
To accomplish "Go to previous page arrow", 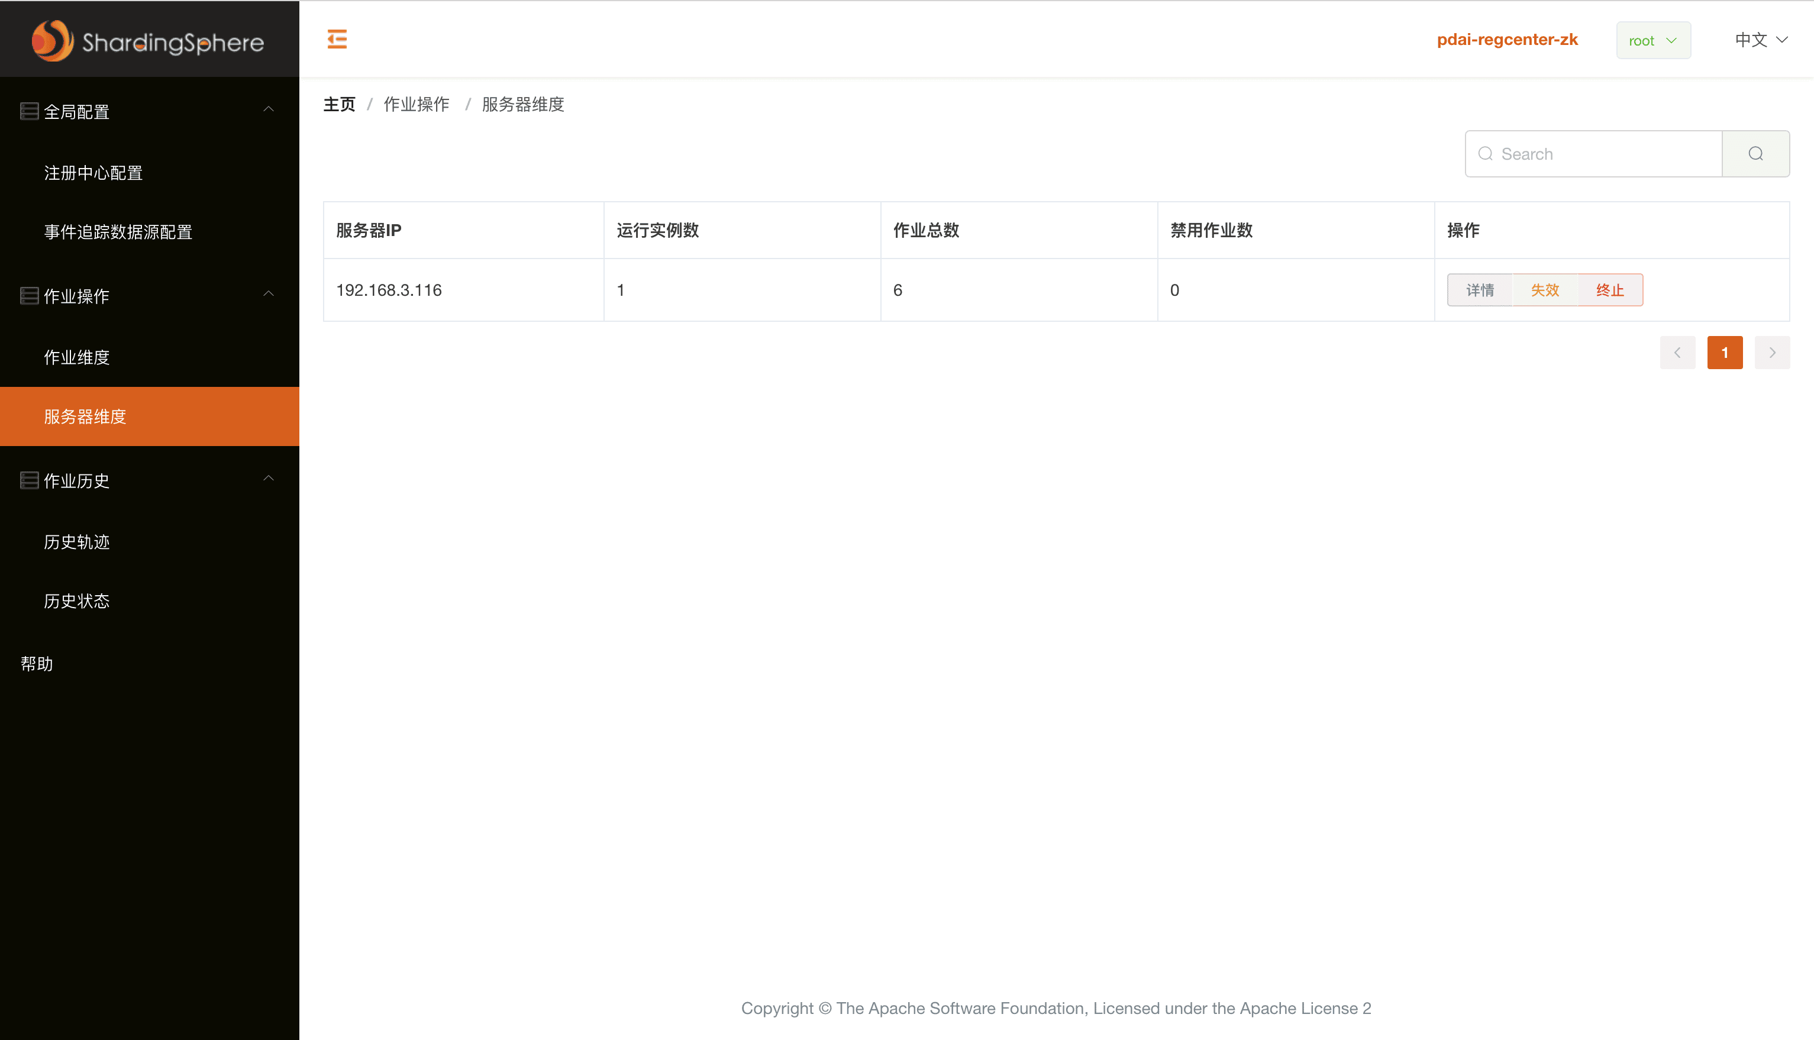I will pyautogui.click(x=1677, y=353).
